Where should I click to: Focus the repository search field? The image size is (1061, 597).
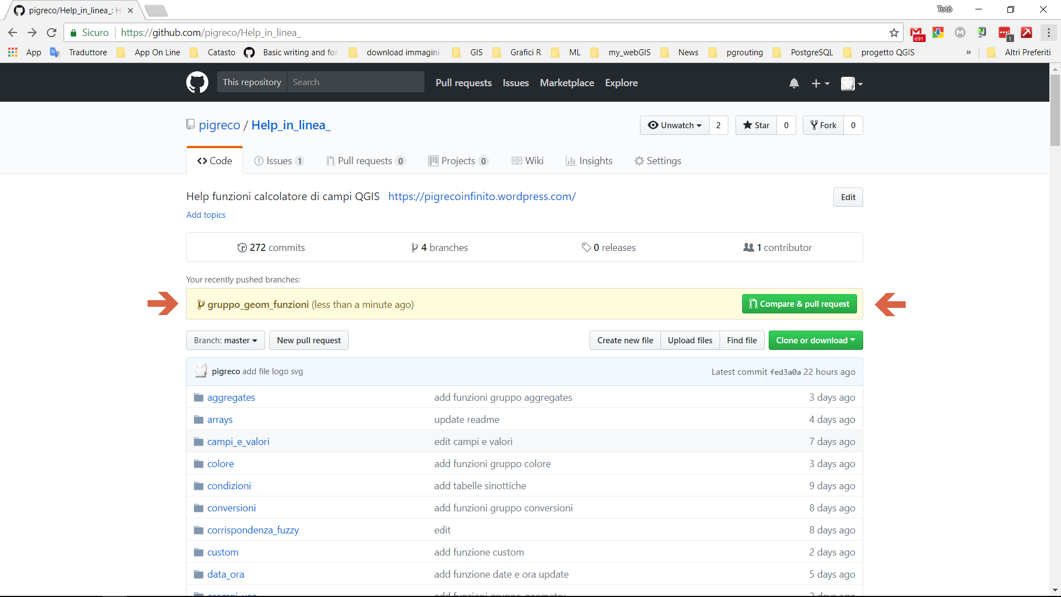pos(355,82)
